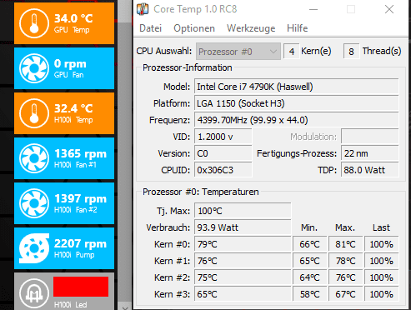Image resolution: width=411 pixels, height=310 pixels.
Task: Minimize the Core Temp window
Action: click(x=313, y=9)
